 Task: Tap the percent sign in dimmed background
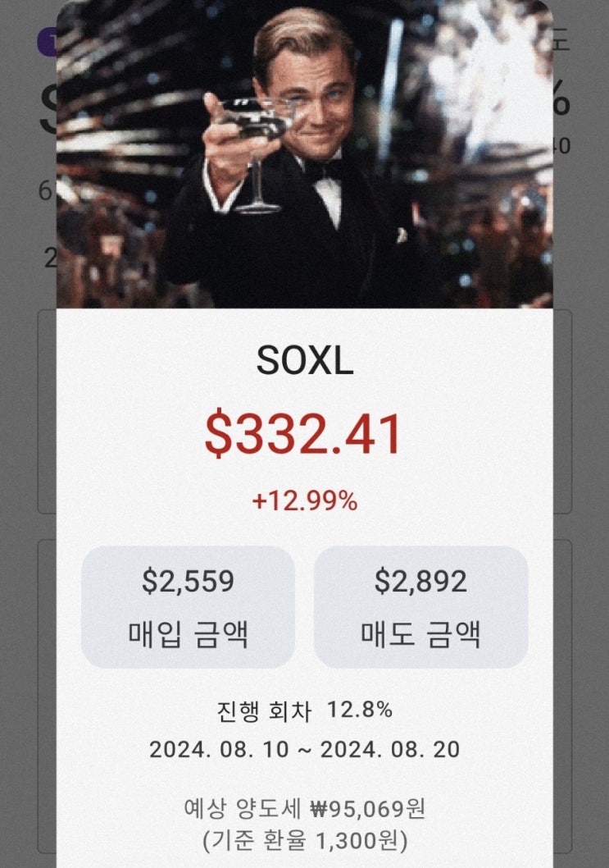561,100
